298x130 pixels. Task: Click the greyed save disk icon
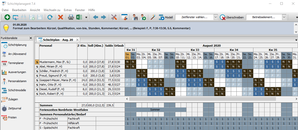point(40,17)
